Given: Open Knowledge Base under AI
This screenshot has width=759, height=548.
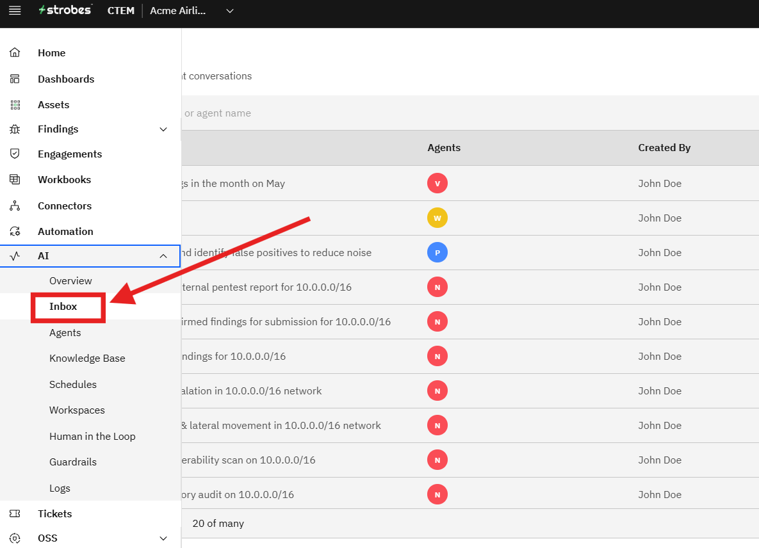Looking at the screenshot, I should pos(88,359).
